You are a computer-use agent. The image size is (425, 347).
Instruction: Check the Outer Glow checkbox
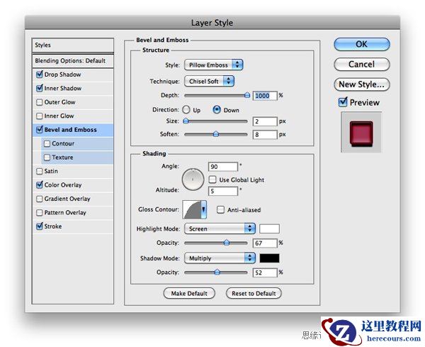[x=40, y=102]
